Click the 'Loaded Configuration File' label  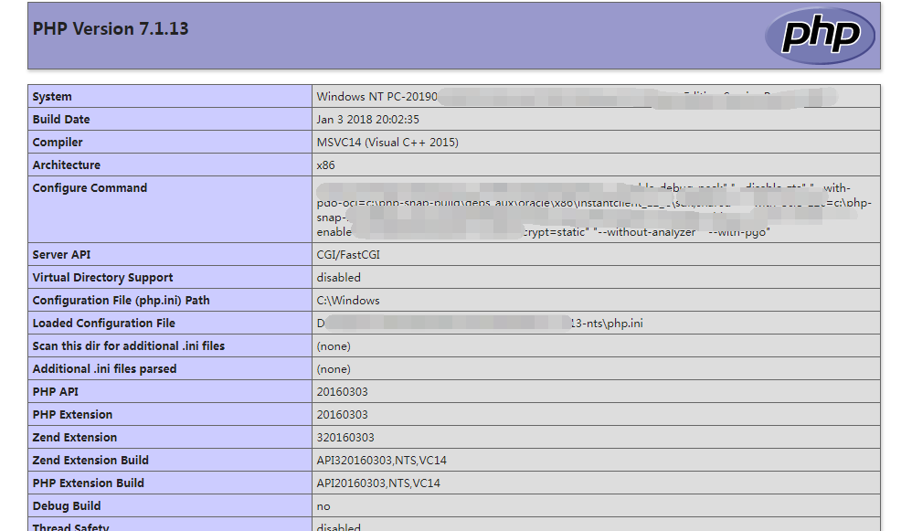click(x=103, y=323)
